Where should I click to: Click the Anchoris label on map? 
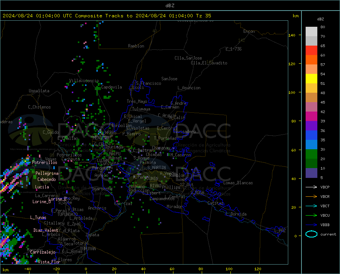click(97, 208)
